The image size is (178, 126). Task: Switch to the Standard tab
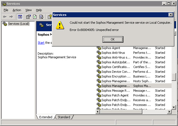pos(64,117)
